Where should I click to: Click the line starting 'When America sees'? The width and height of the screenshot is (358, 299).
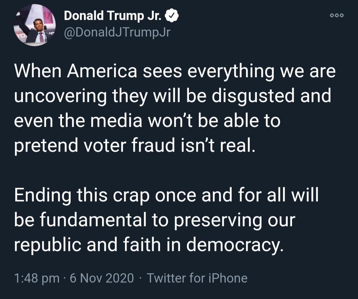[175, 72]
